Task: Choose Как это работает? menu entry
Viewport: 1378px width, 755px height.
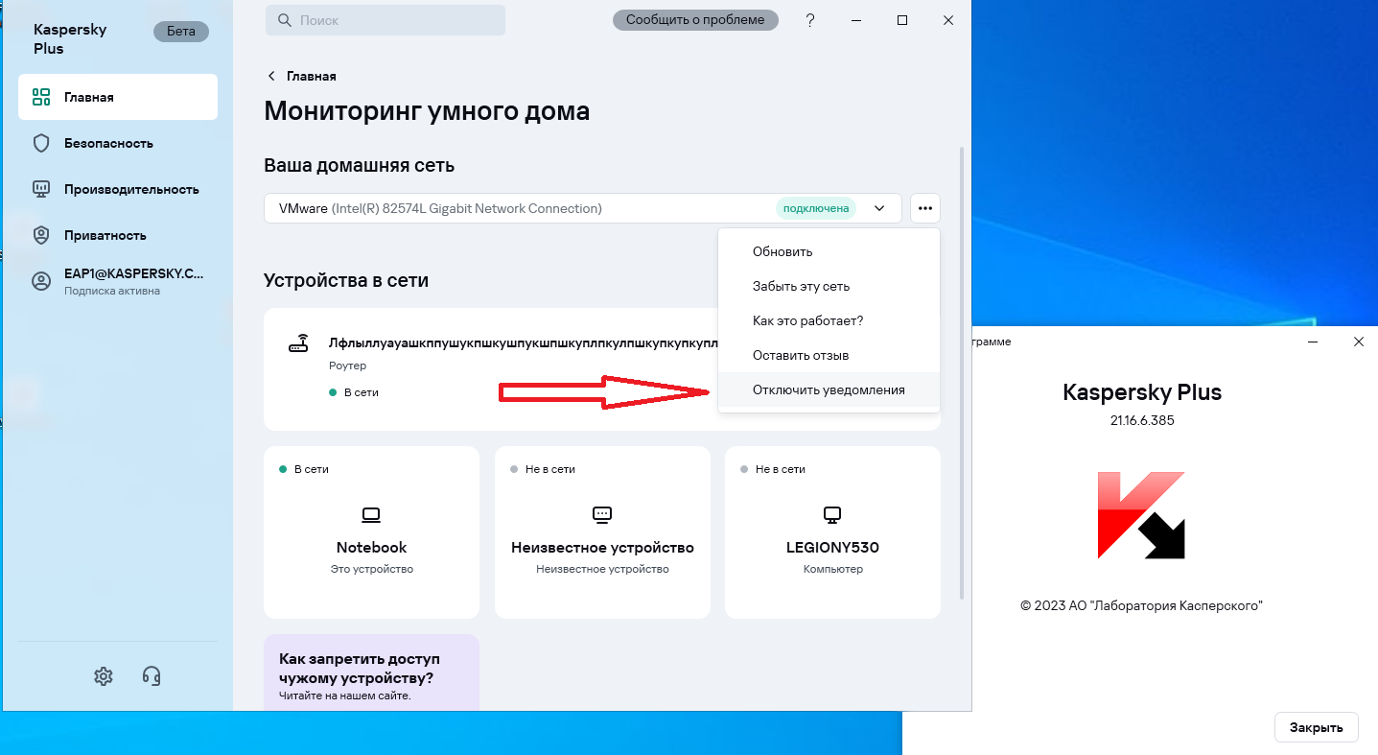Action: pos(829,320)
